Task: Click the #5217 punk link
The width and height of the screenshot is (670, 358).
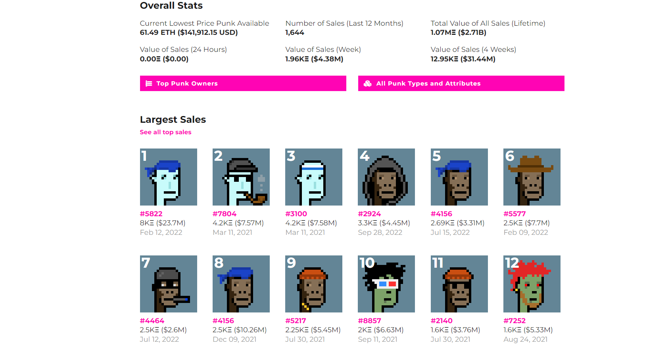Action: (296, 321)
